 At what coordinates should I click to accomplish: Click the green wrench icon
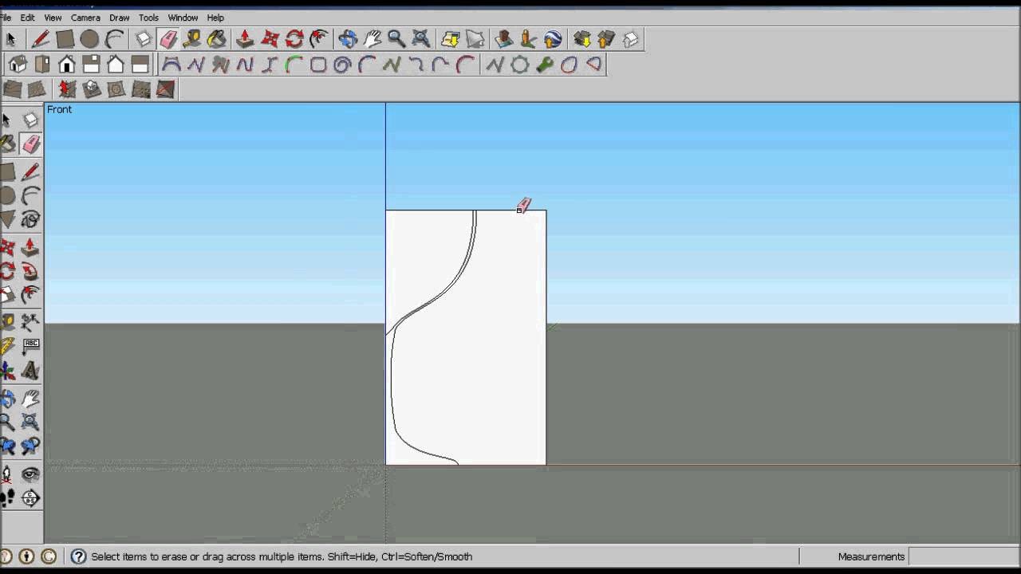click(x=545, y=65)
